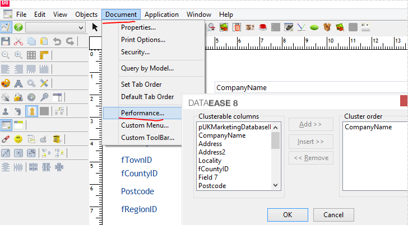Click the Clusterable columns scrollbar thumb

(275, 140)
